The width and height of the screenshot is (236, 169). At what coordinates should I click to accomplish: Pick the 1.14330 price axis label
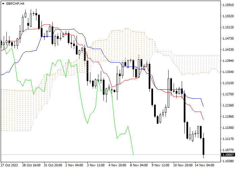pyautogui.click(x=228, y=50)
